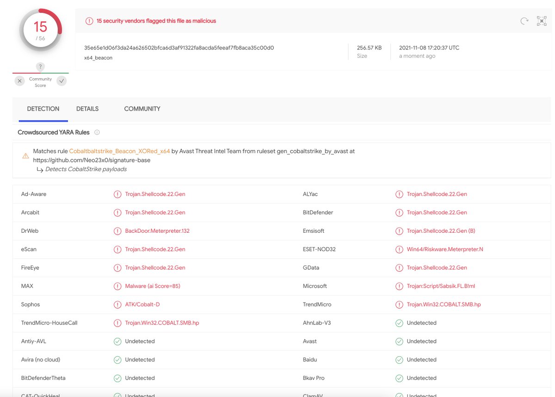Click the FireEye detection alert icon
Screen dimensions: 555x397
[x=117, y=267]
